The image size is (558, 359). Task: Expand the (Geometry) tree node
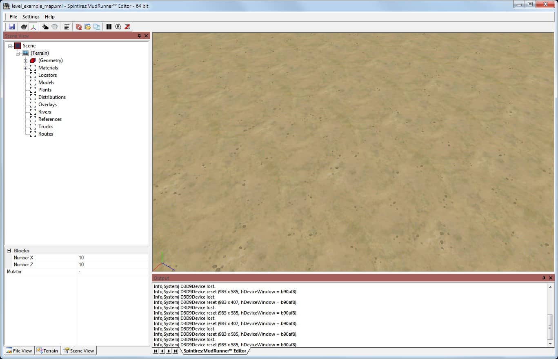pyautogui.click(x=25, y=61)
